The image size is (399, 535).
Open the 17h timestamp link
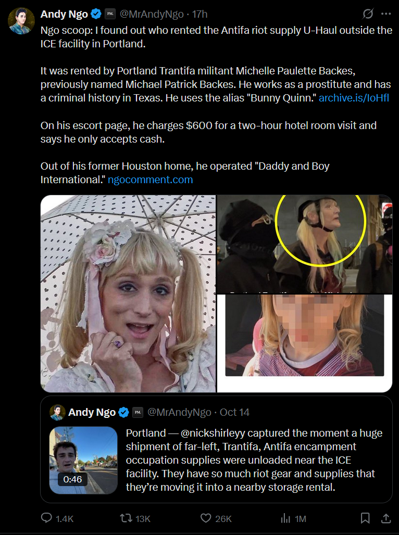[x=200, y=14]
